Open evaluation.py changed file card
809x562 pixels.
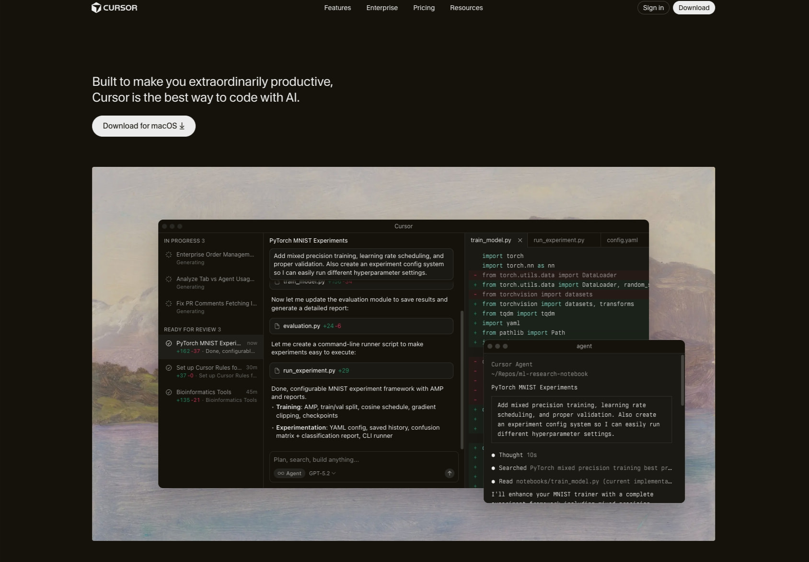click(361, 326)
